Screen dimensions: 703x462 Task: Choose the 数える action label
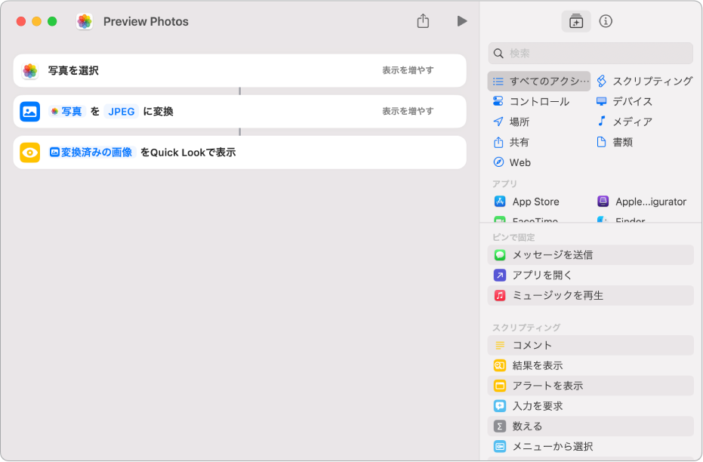[527, 427]
